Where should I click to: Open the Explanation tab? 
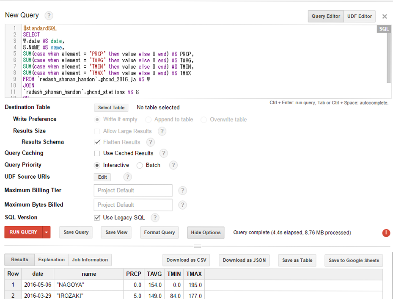tap(51, 260)
